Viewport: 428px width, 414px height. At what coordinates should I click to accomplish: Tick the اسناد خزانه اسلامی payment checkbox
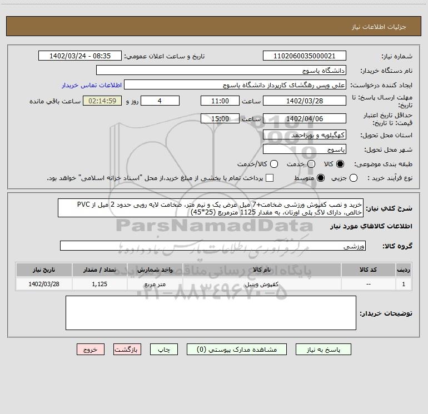click(270, 178)
